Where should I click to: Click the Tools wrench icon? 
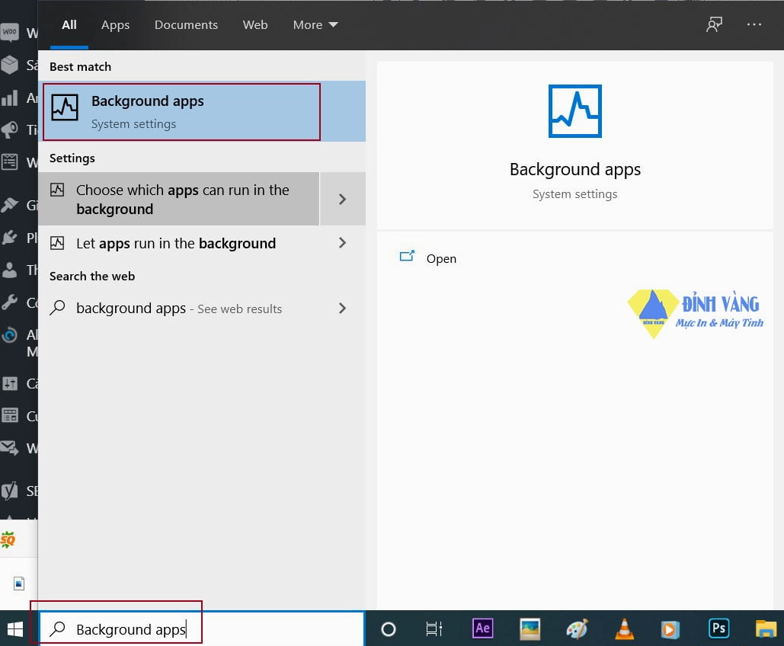point(9,302)
